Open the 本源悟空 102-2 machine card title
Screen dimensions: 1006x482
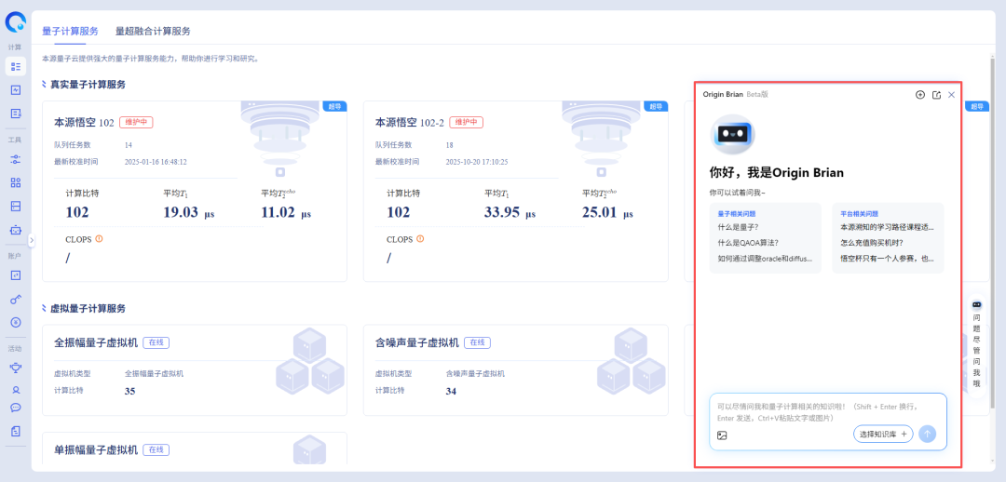pyautogui.click(x=409, y=123)
